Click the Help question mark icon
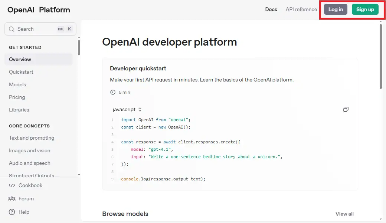 12,212
